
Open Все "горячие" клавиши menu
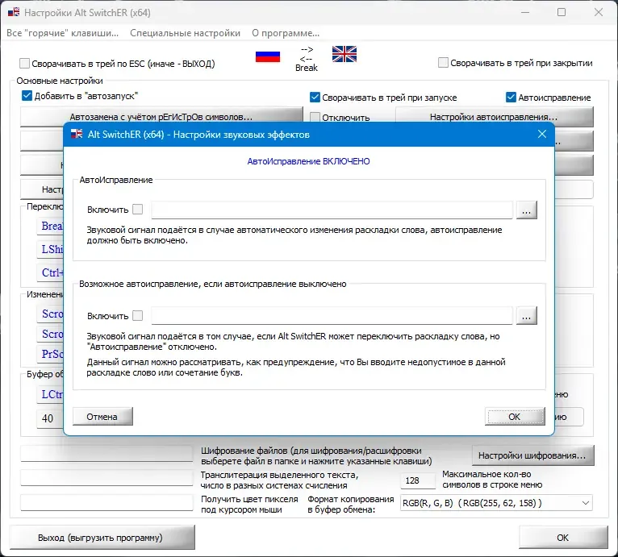[63, 33]
